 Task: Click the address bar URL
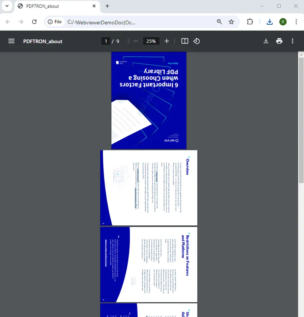(x=101, y=22)
